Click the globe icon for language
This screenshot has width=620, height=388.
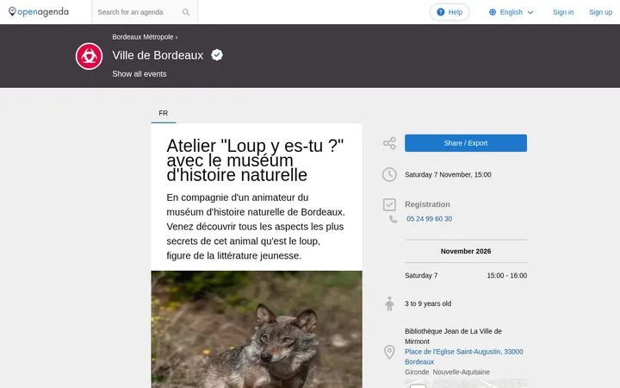(x=493, y=12)
